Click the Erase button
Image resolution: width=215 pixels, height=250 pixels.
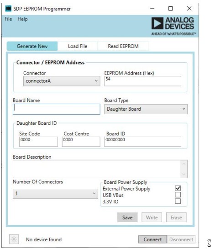pos(176,217)
